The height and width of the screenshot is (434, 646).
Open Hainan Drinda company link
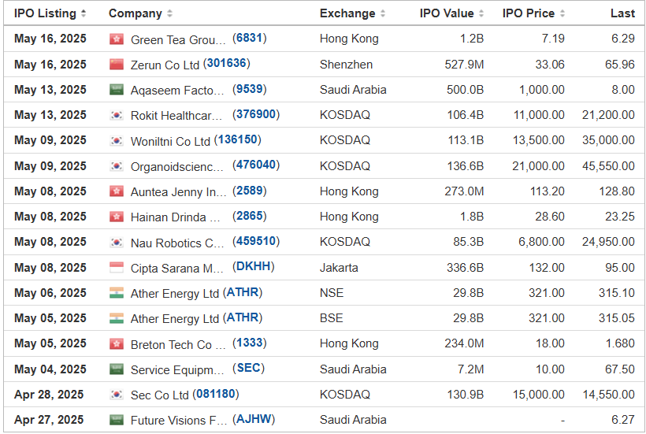175,217
